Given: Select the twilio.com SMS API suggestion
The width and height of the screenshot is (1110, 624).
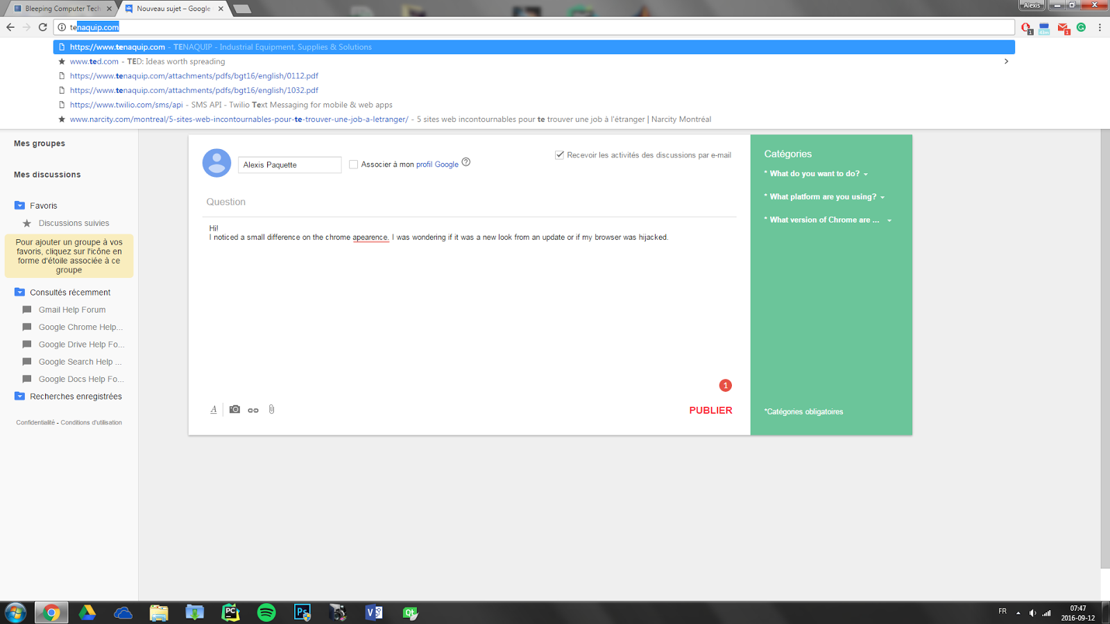Looking at the screenshot, I should click(534, 105).
